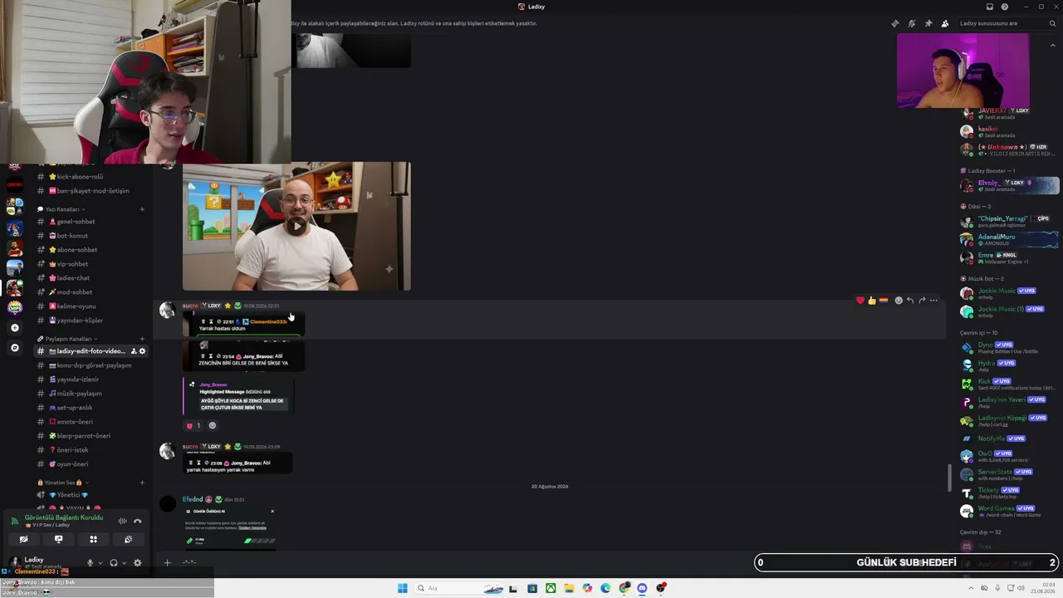Create channel in Paylaşım Kanalları category
Viewport: 1063px width, 598px height.
pyautogui.click(x=142, y=339)
